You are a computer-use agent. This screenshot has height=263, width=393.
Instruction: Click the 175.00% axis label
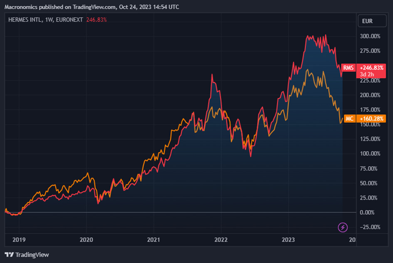pos(370,109)
